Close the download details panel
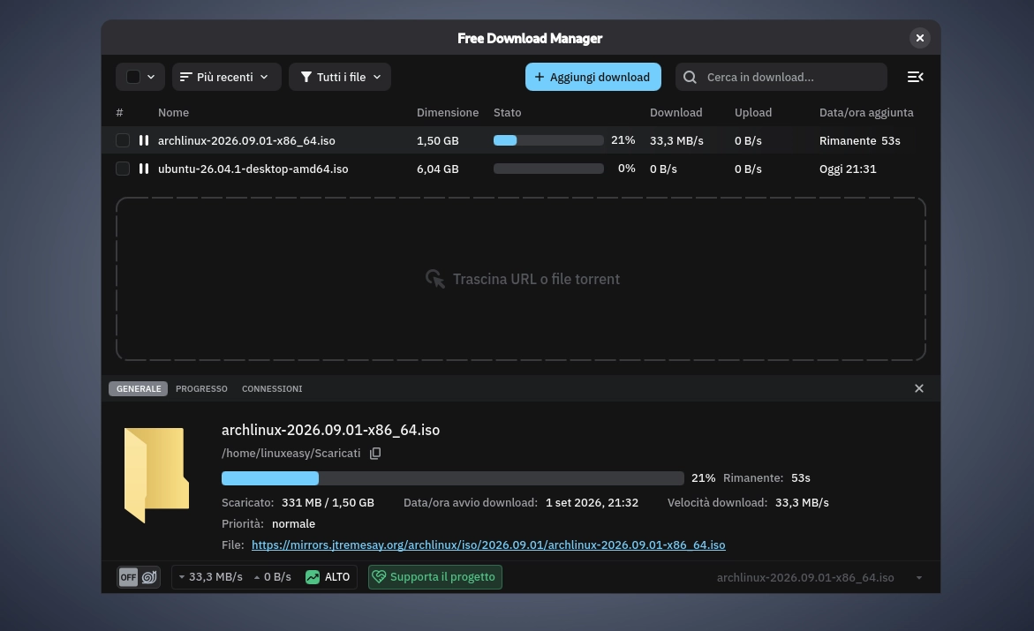The image size is (1034, 631). tap(919, 388)
